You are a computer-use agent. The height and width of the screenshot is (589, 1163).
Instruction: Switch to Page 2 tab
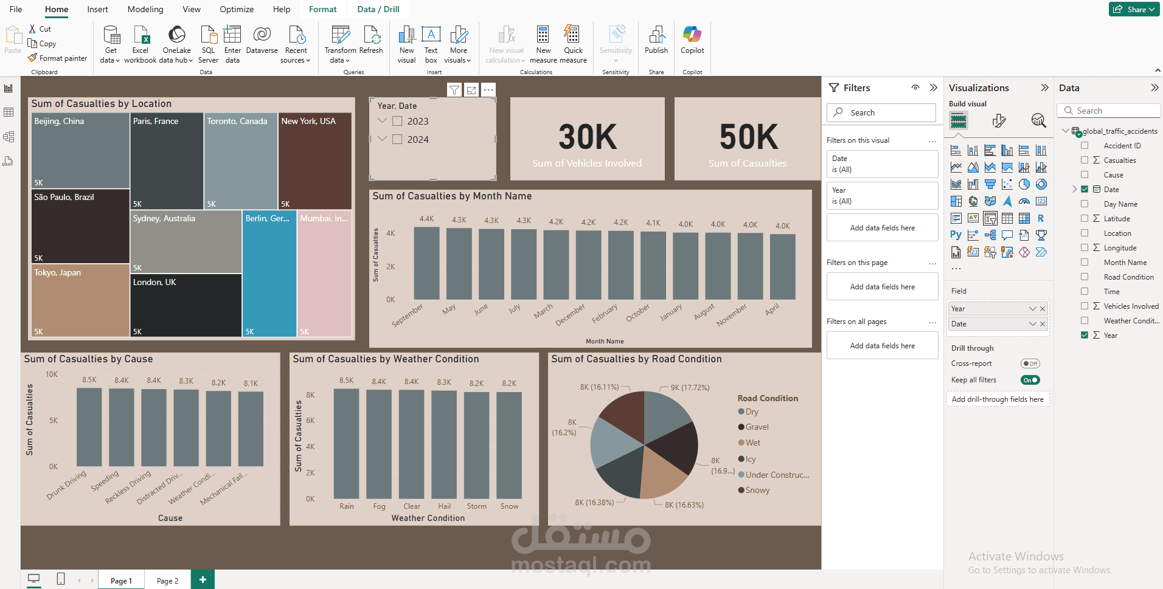pyautogui.click(x=167, y=580)
